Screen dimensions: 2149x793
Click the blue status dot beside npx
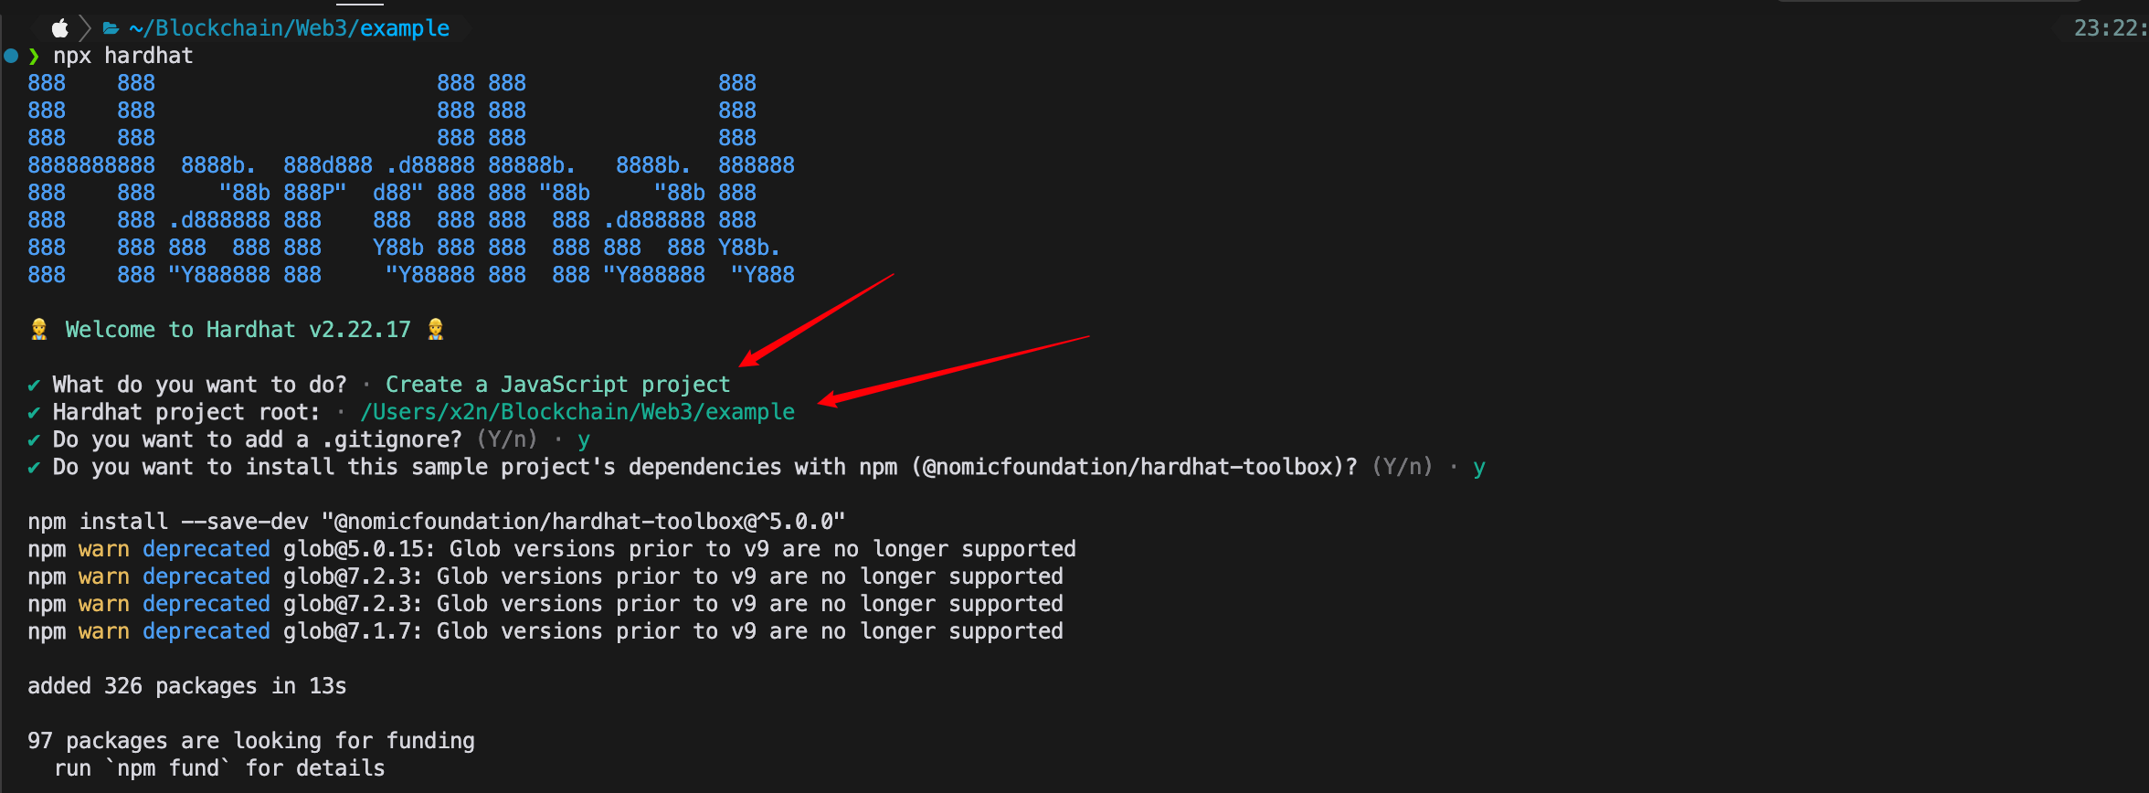[x=11, y=56]
